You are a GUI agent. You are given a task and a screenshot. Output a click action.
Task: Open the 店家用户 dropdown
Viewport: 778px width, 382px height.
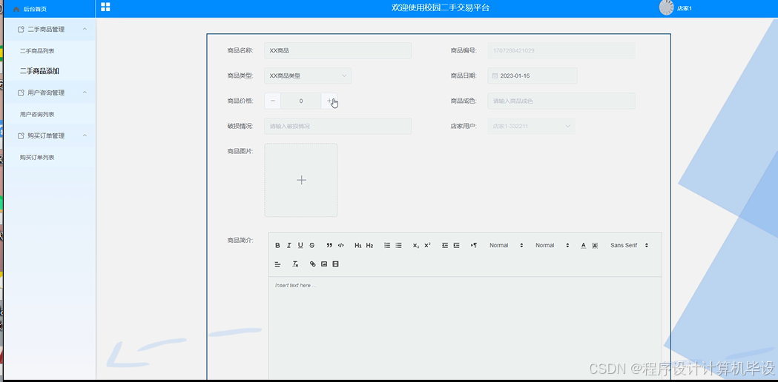point(531,126)
